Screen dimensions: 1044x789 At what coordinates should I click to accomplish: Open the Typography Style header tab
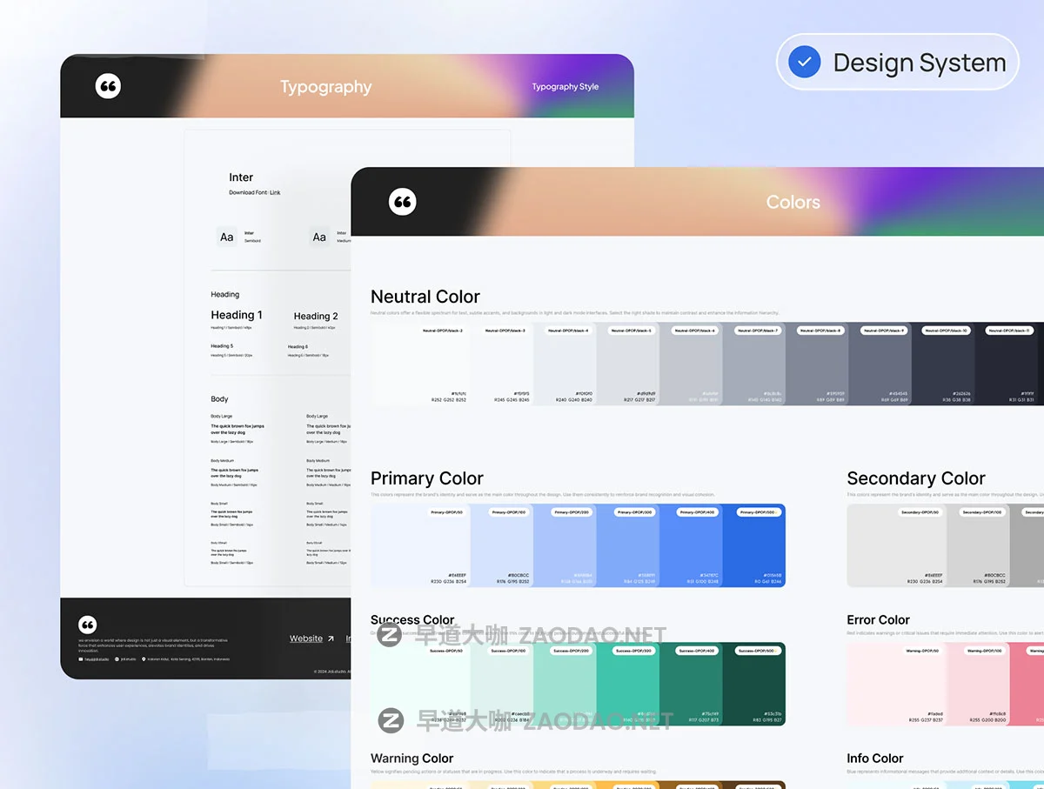[x=565, y=87]
